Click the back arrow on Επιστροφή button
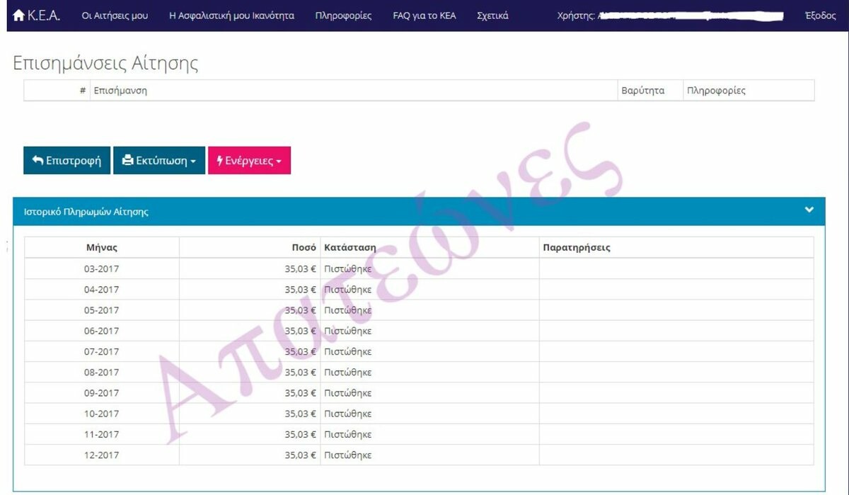This screenshot has width=849, height=495. (x=37, y=161)
